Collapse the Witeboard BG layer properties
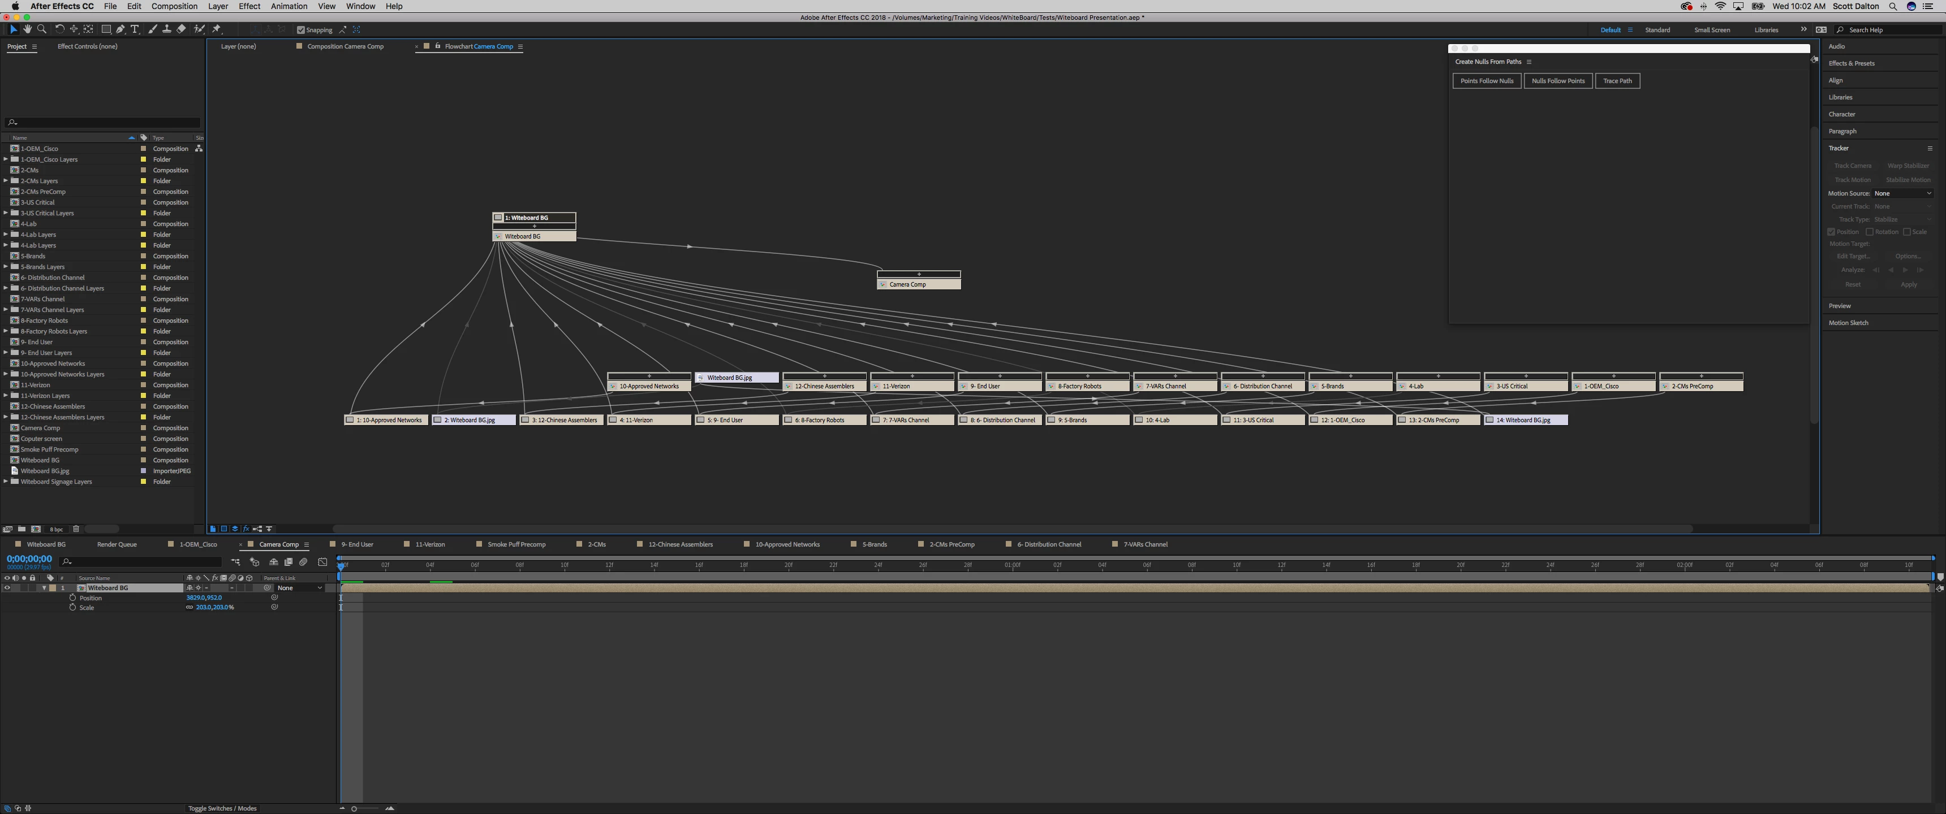1946x814 pixels. (44, 587)
